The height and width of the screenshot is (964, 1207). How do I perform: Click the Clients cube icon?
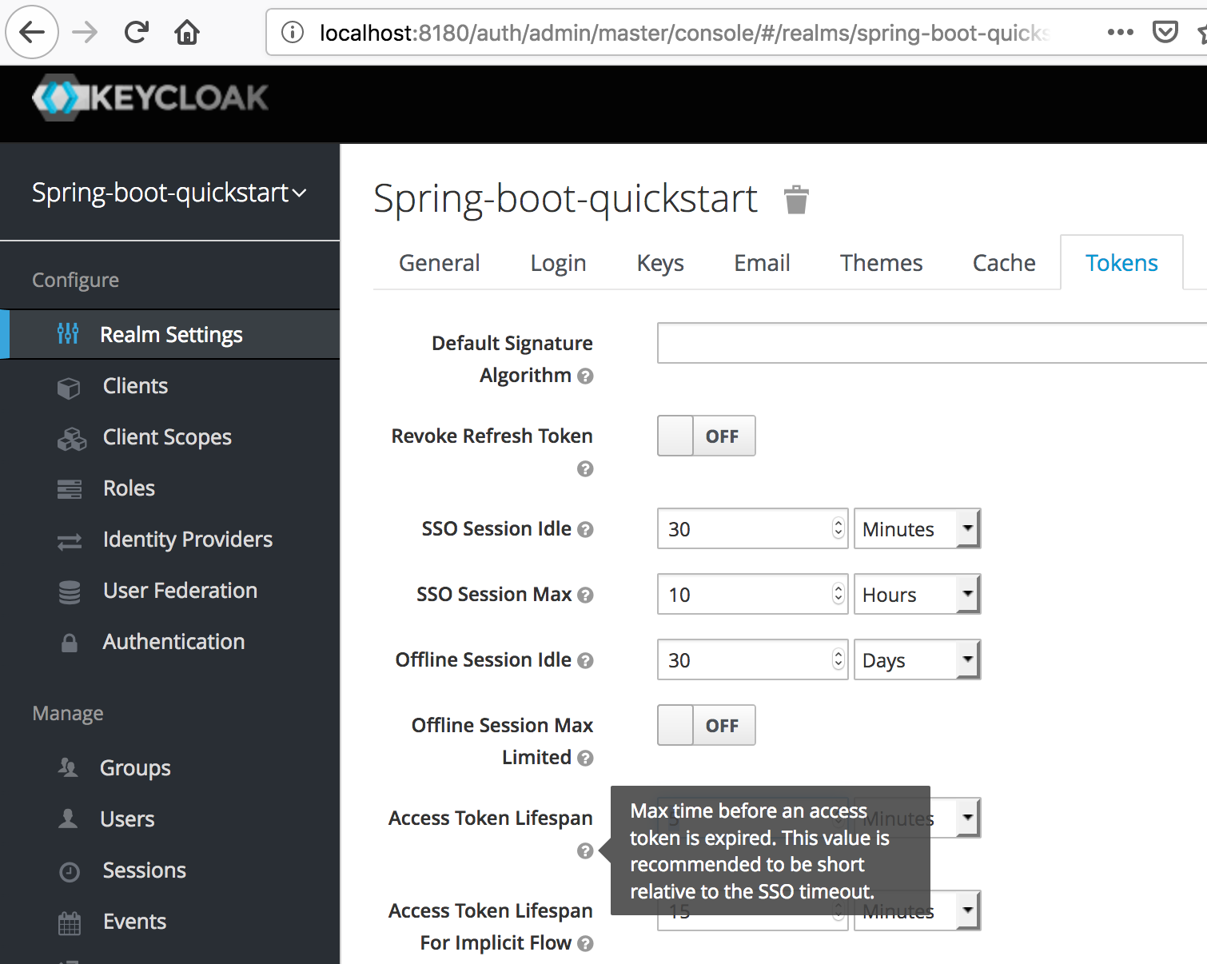(69, 388)
